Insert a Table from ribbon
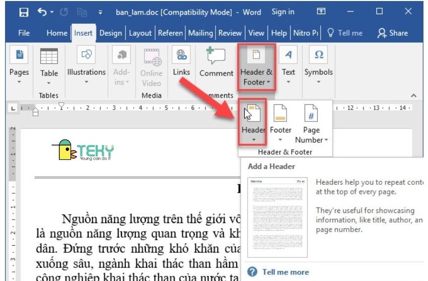The image size is (428, 281). (49, 66)
